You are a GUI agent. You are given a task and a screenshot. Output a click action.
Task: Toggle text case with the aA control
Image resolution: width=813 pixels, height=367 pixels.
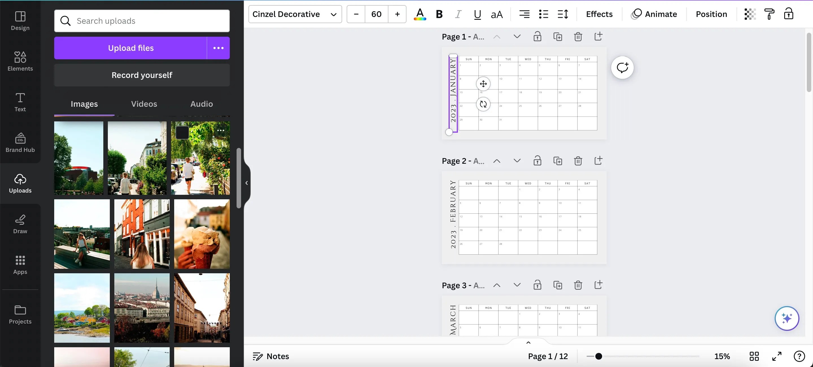point(497,14)
